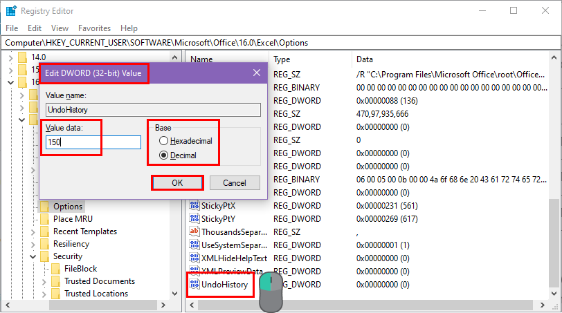This screenshot has height=313, width=562.
Task: Click values pane scroll down arrow
Action: (x=554, y=294)
